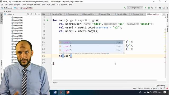
Task: Switch to Example110.kt editor tab
Action: [138, 14]
